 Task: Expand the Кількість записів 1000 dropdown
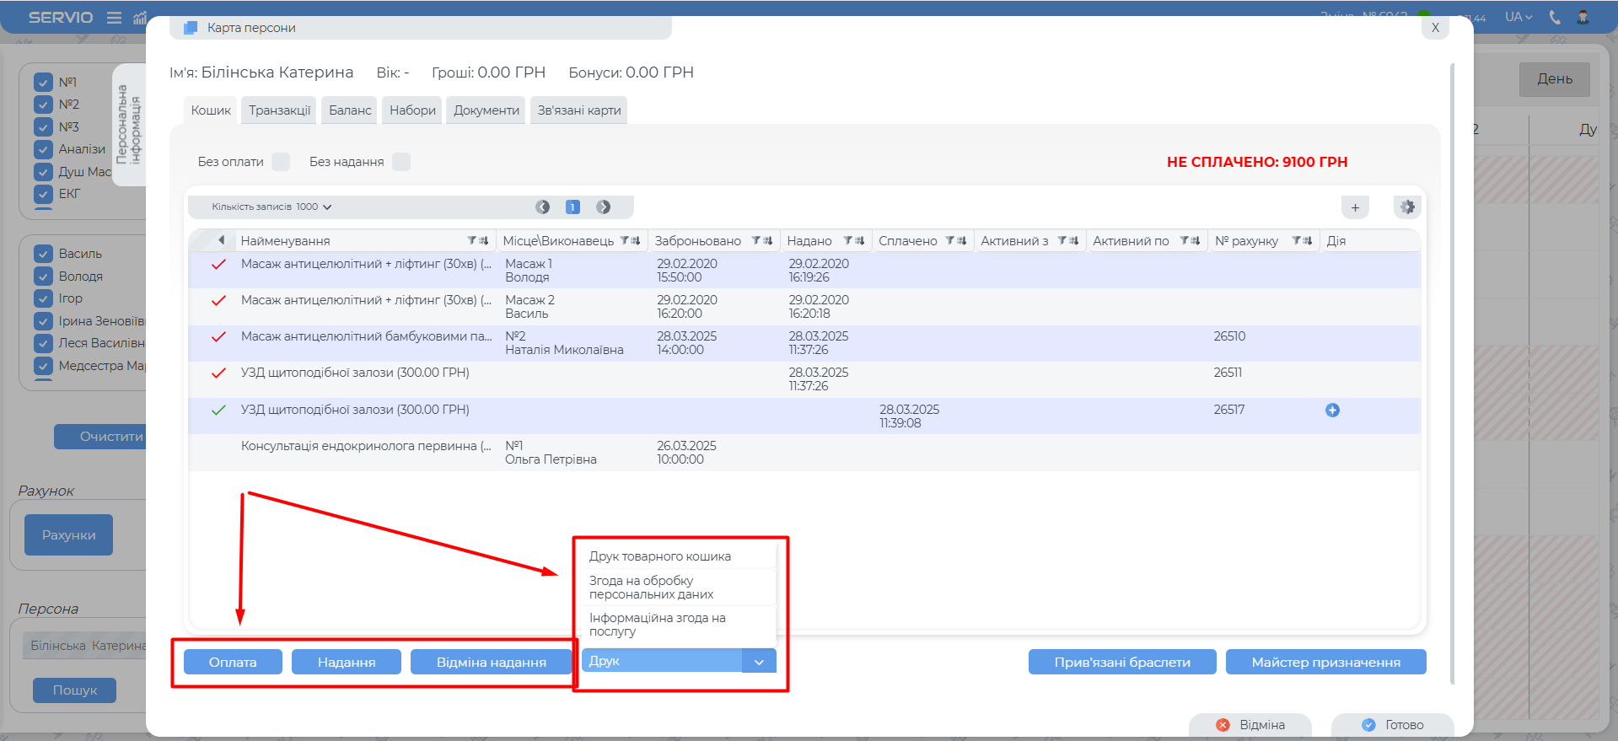271,207
